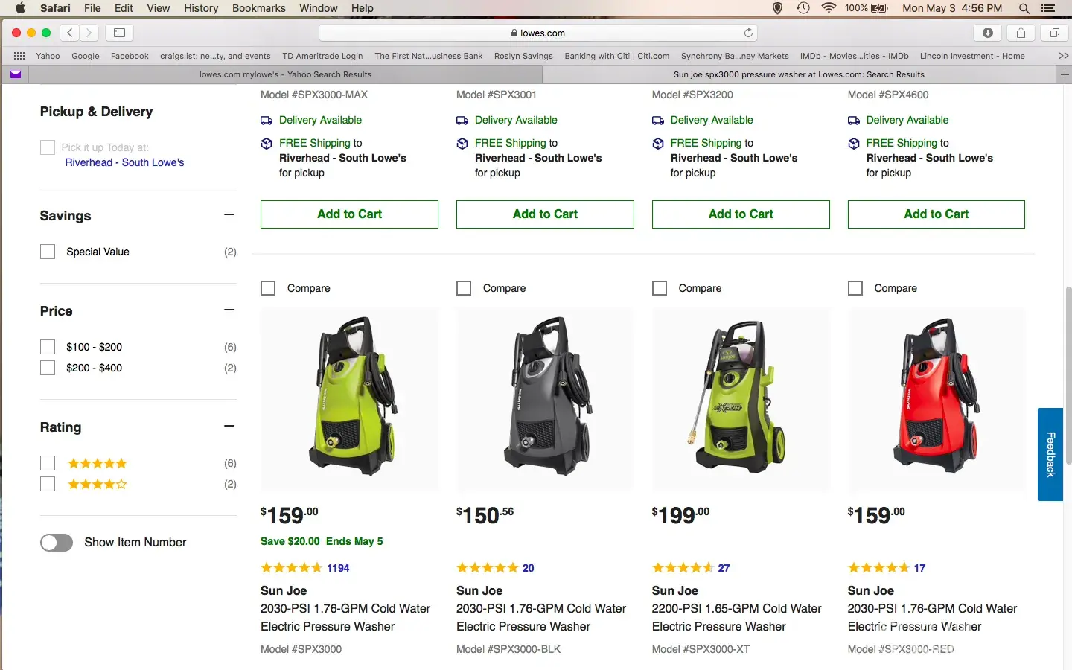Show the bookmarks grid icon
Image resolution: width=1072 pixels, height=670 pixels.
pyautogui.click(x=19, y=56)
